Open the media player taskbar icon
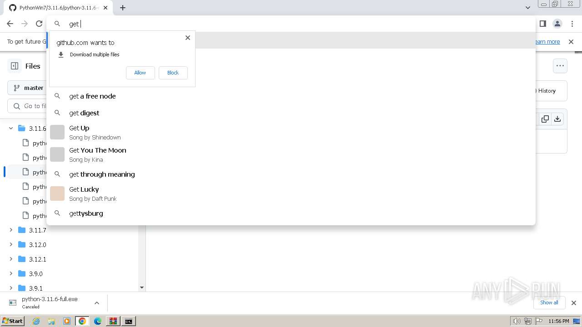Image resolution: width=582 pixels, height=327 pixels. coord(67,321)
